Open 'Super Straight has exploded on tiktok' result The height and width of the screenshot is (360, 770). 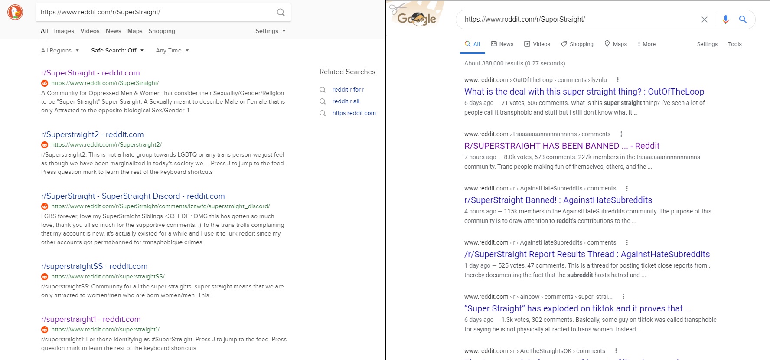578,308
